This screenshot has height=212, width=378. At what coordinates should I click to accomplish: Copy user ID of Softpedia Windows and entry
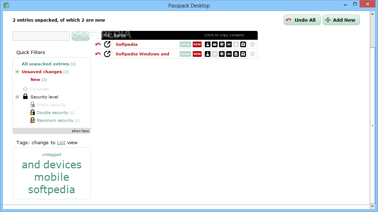208,54
